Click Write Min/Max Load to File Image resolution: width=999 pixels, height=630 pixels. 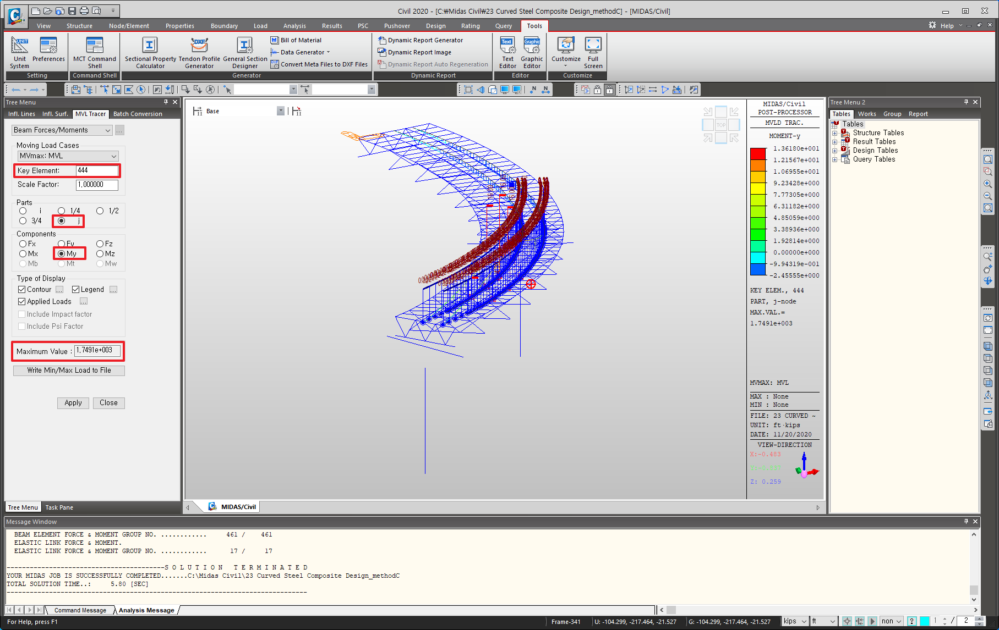pos(69,371)
